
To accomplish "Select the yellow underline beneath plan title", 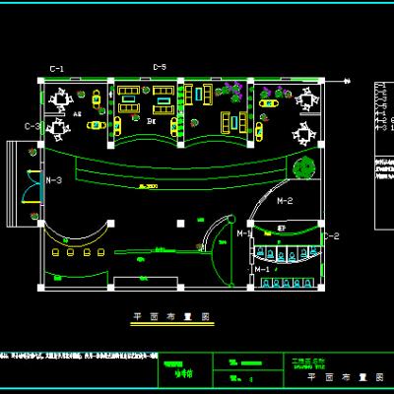I will (172, 324).
